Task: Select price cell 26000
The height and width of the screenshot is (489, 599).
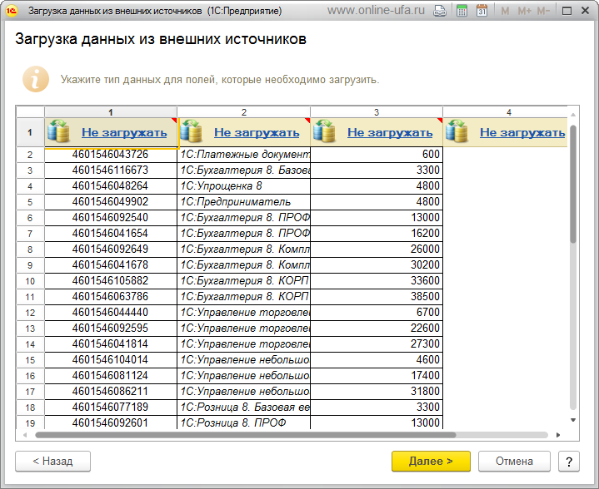Action: [377, 249]
